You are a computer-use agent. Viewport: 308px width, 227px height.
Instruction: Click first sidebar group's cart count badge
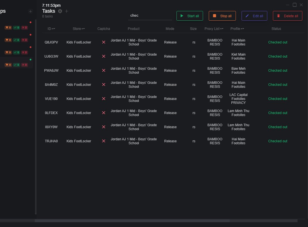coord(8,28)
